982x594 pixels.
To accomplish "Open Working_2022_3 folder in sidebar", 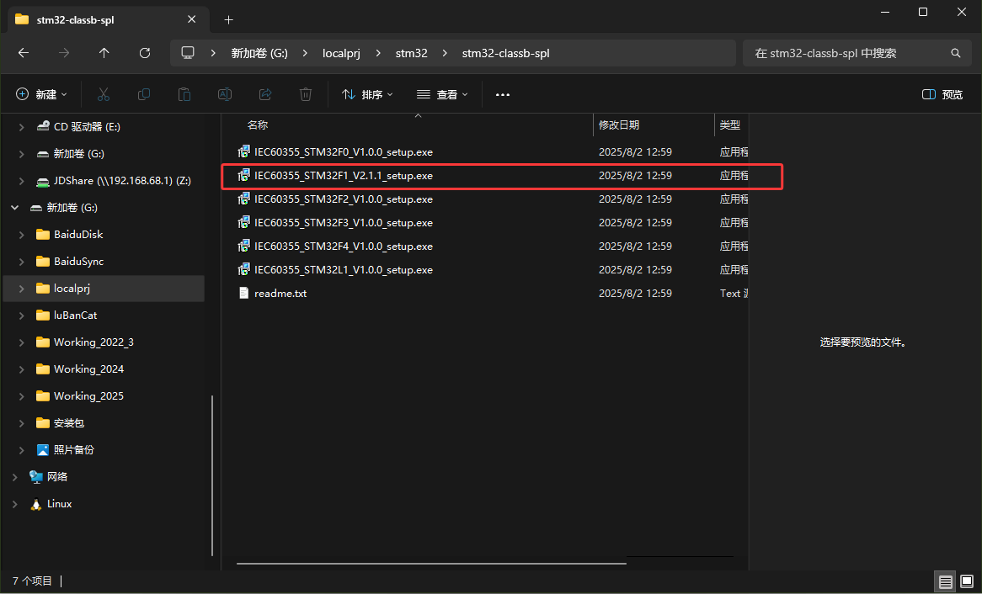I will (x=93, y=342).
